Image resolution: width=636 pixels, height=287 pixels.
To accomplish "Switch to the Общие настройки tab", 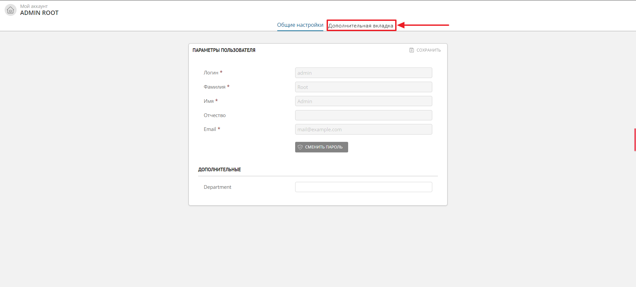I will pyautogui.click(x=300, y=25).
